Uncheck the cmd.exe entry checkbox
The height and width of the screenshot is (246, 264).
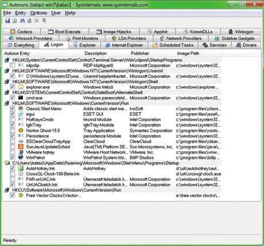[13, 98]
